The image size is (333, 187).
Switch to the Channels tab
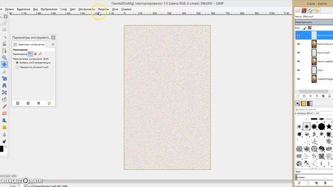click(304, 10)
